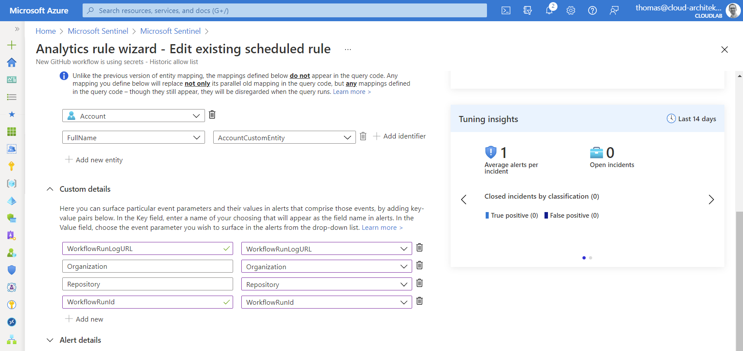Click the True positive (0) legend

point(512,216)
